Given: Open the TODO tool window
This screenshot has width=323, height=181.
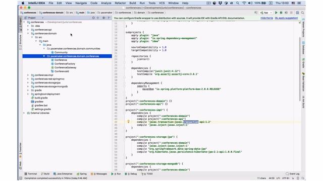Looking at the screenshot, I should (x=147, y=174).
